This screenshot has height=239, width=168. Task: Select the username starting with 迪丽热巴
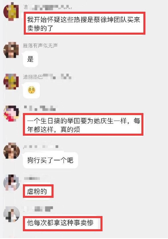[x=47, y=76]
